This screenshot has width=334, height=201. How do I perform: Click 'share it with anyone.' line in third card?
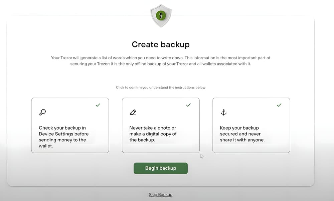[242, 140]
